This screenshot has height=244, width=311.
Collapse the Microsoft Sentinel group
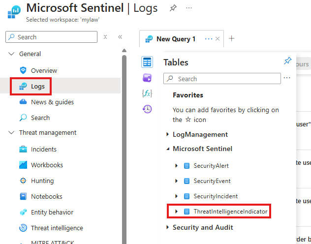point(168,149)
